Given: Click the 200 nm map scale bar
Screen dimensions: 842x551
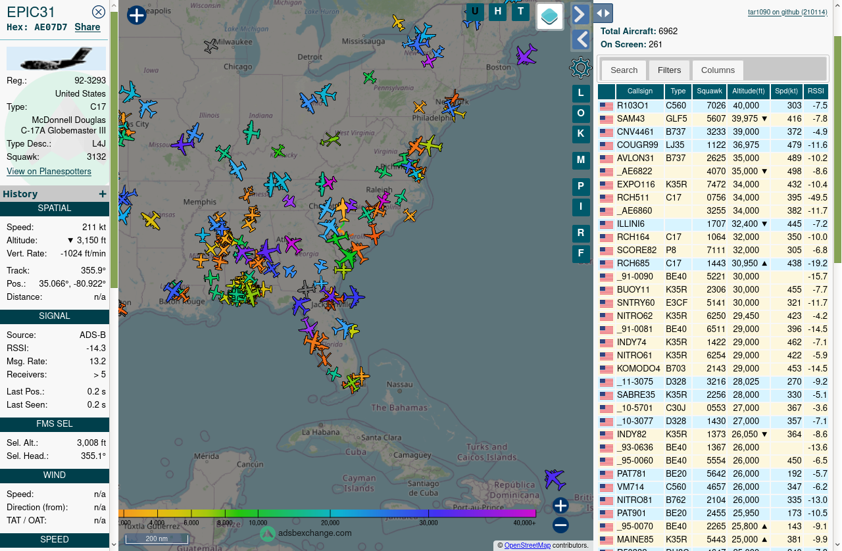Looking at the screenshot, I should pos(157,539).
